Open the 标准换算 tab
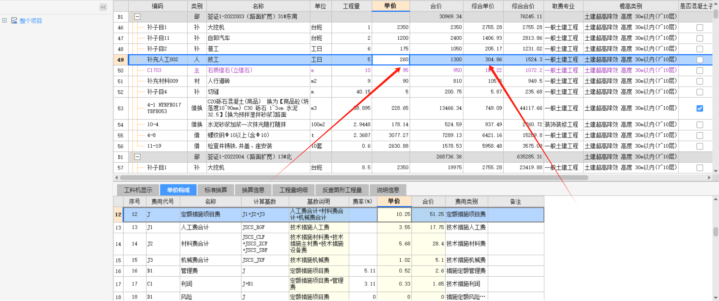719x301 pixels. pos(216,190)
